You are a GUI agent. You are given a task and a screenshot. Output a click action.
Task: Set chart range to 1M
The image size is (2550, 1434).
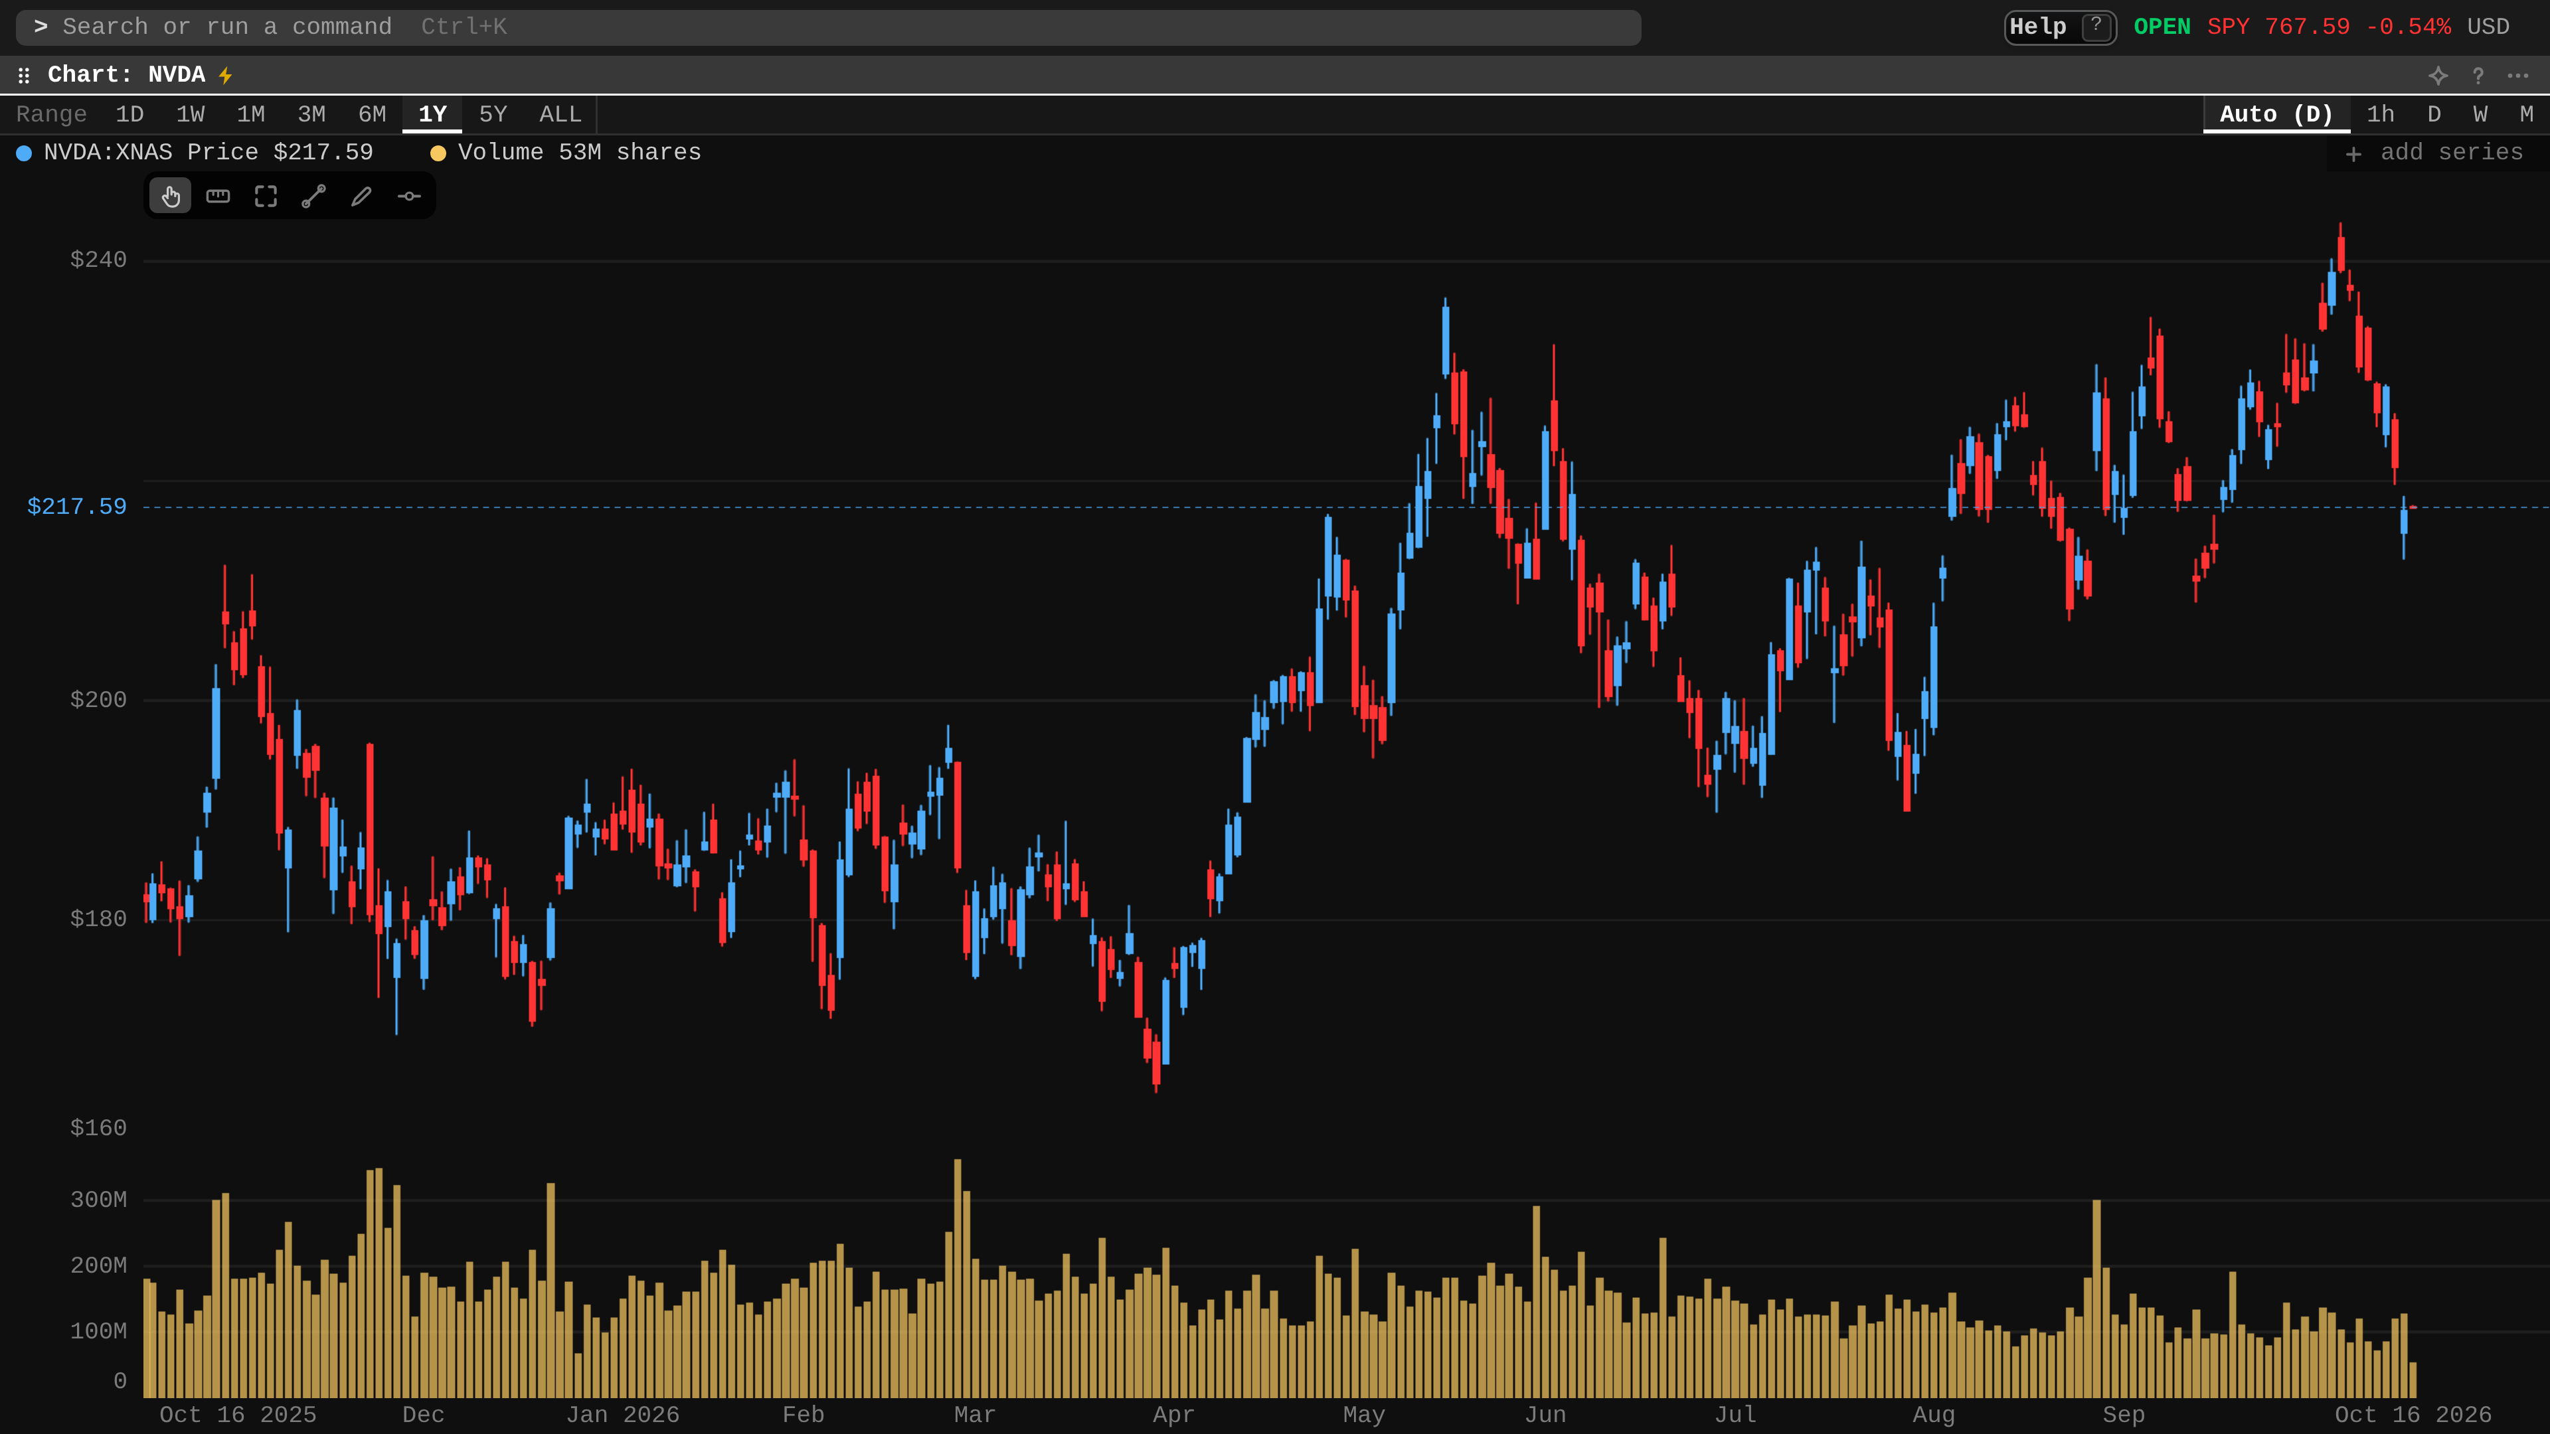[250, 114]
